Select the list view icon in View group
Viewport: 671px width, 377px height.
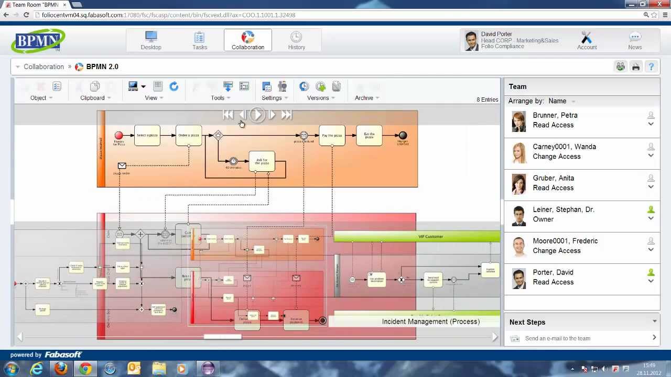tap(158, 86)
